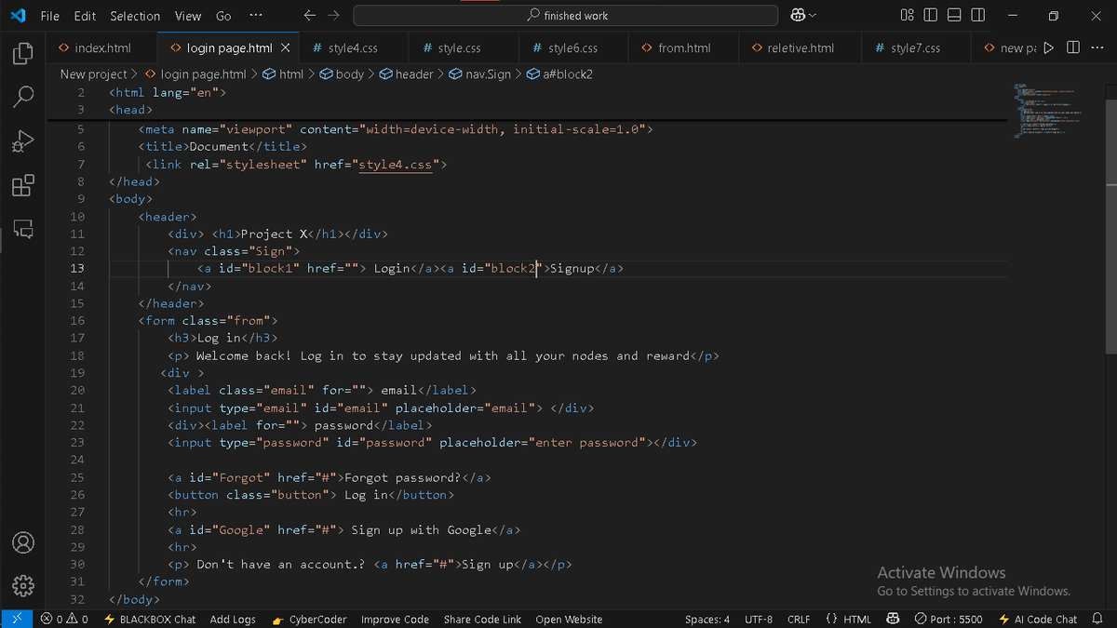The height and width of the screenshot is (628, 1117).
Task: Open the View menu
Action: tap(188, 16)
